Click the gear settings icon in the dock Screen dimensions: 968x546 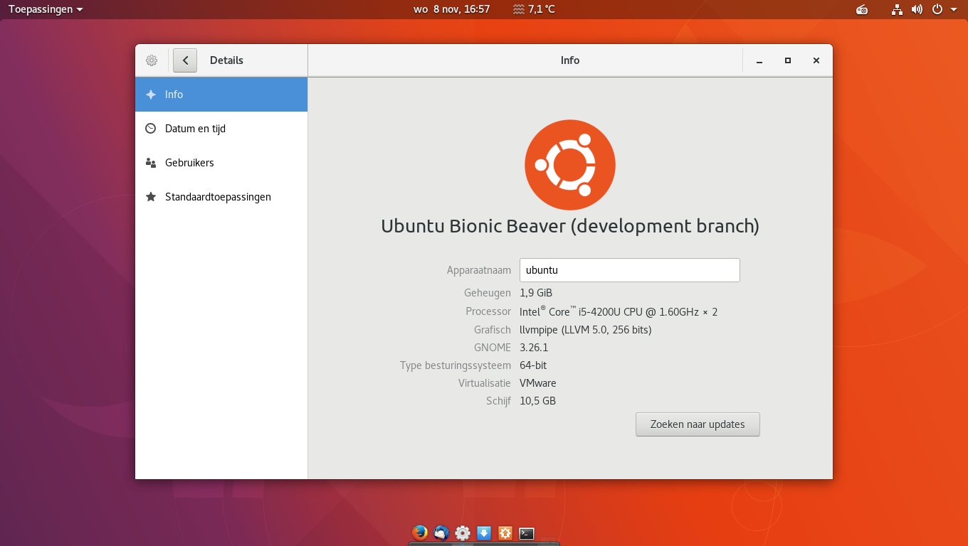[463, 532]
